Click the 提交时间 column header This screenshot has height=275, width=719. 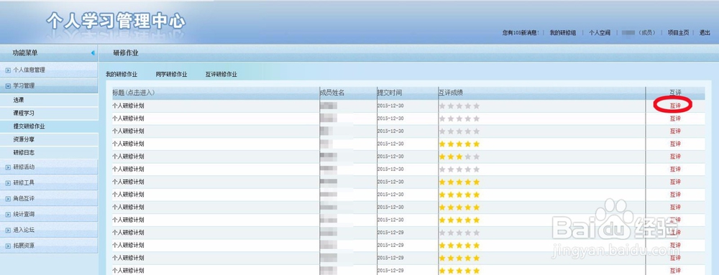click(389, 93)
